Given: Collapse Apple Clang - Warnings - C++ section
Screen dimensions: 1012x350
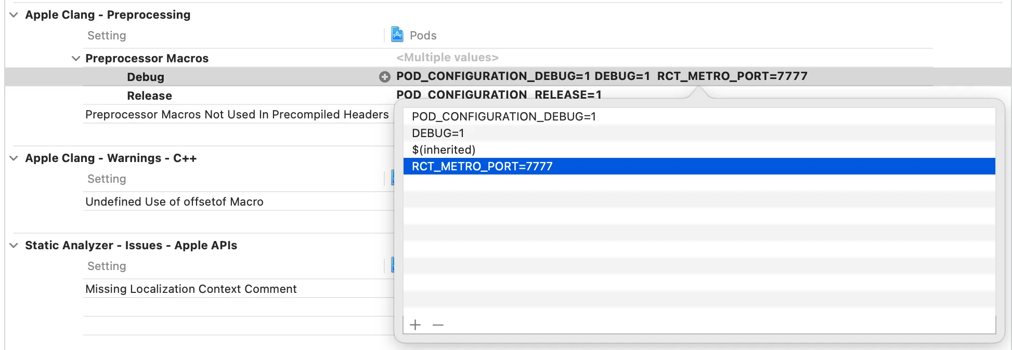Looking at the screenshot, I should click(14, 158).
